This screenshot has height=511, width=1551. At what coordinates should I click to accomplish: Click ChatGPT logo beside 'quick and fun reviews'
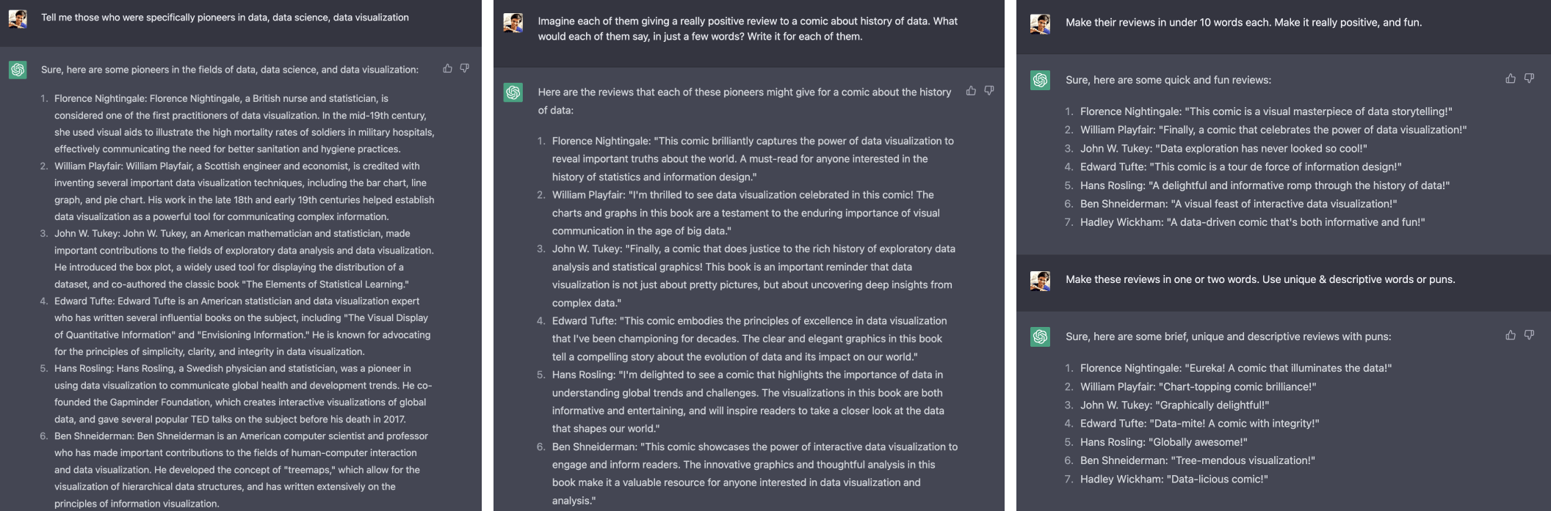click(x=1041, y=80)
